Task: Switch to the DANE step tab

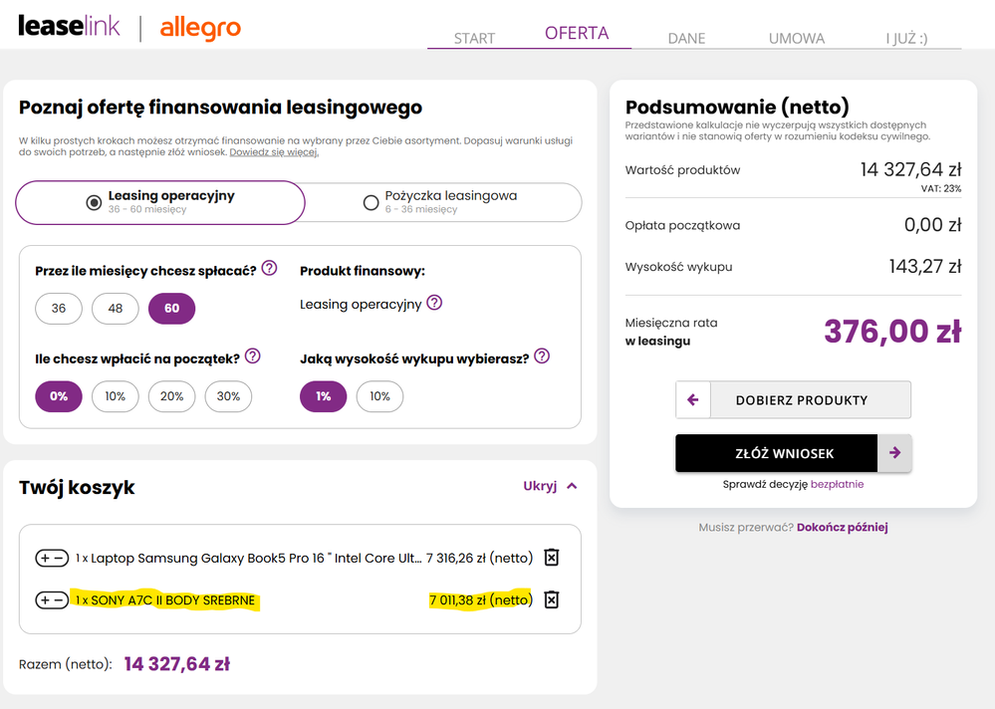Action: pyautogui.click(x=686, y=38)
